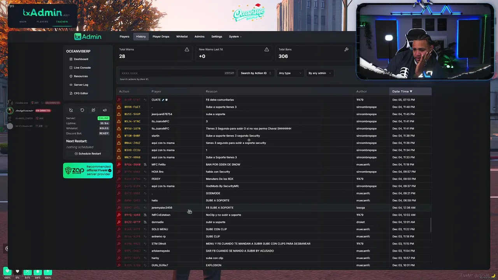Click the ONLINE server status badge
This screenshot has width=498, height=280.
(x=103, y=118)
